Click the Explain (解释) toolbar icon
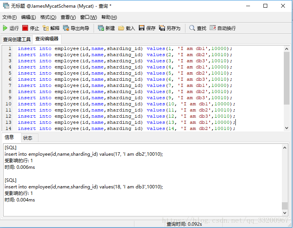Viewport: 293px width, 228px height. [46, 28]
